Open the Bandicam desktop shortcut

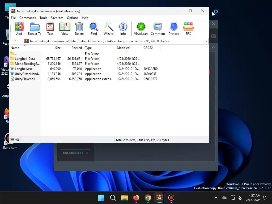pyautogui.click(x=10, y=141)
